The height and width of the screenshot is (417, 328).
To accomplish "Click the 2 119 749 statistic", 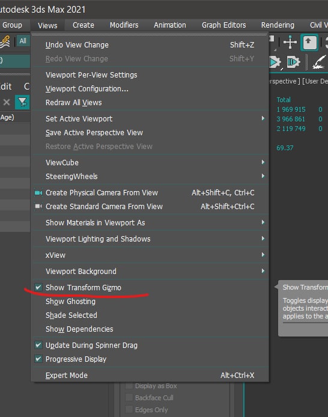I will coord(291,129).
